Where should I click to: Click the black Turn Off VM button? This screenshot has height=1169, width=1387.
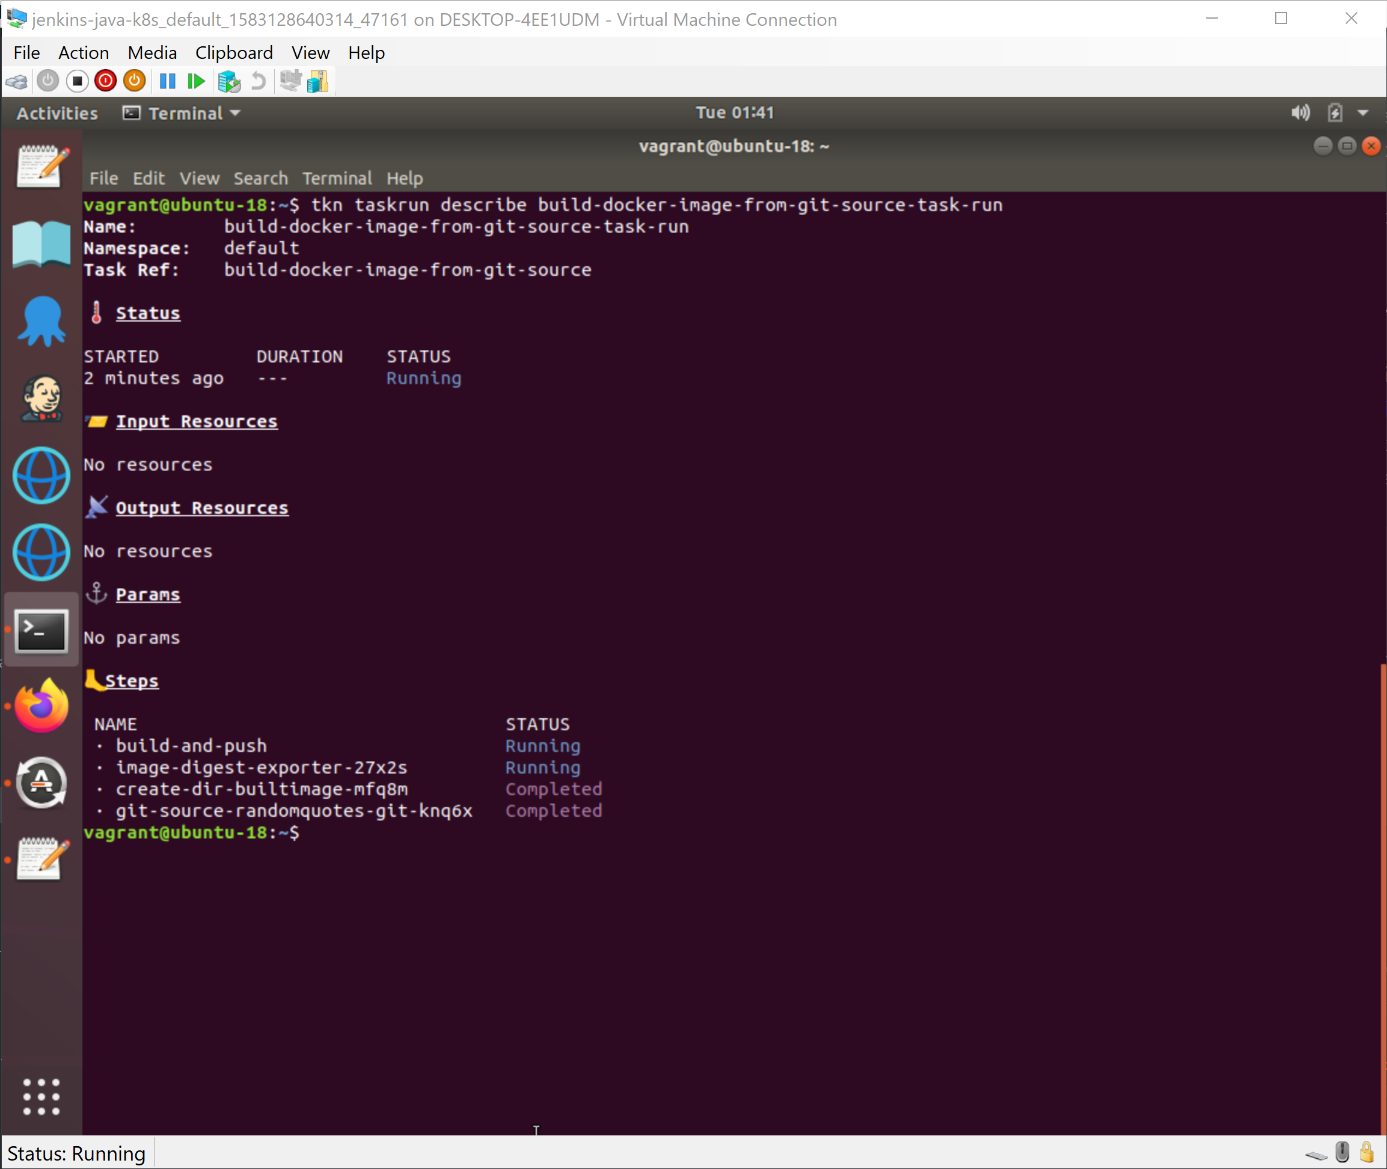(x=77, y=82)
